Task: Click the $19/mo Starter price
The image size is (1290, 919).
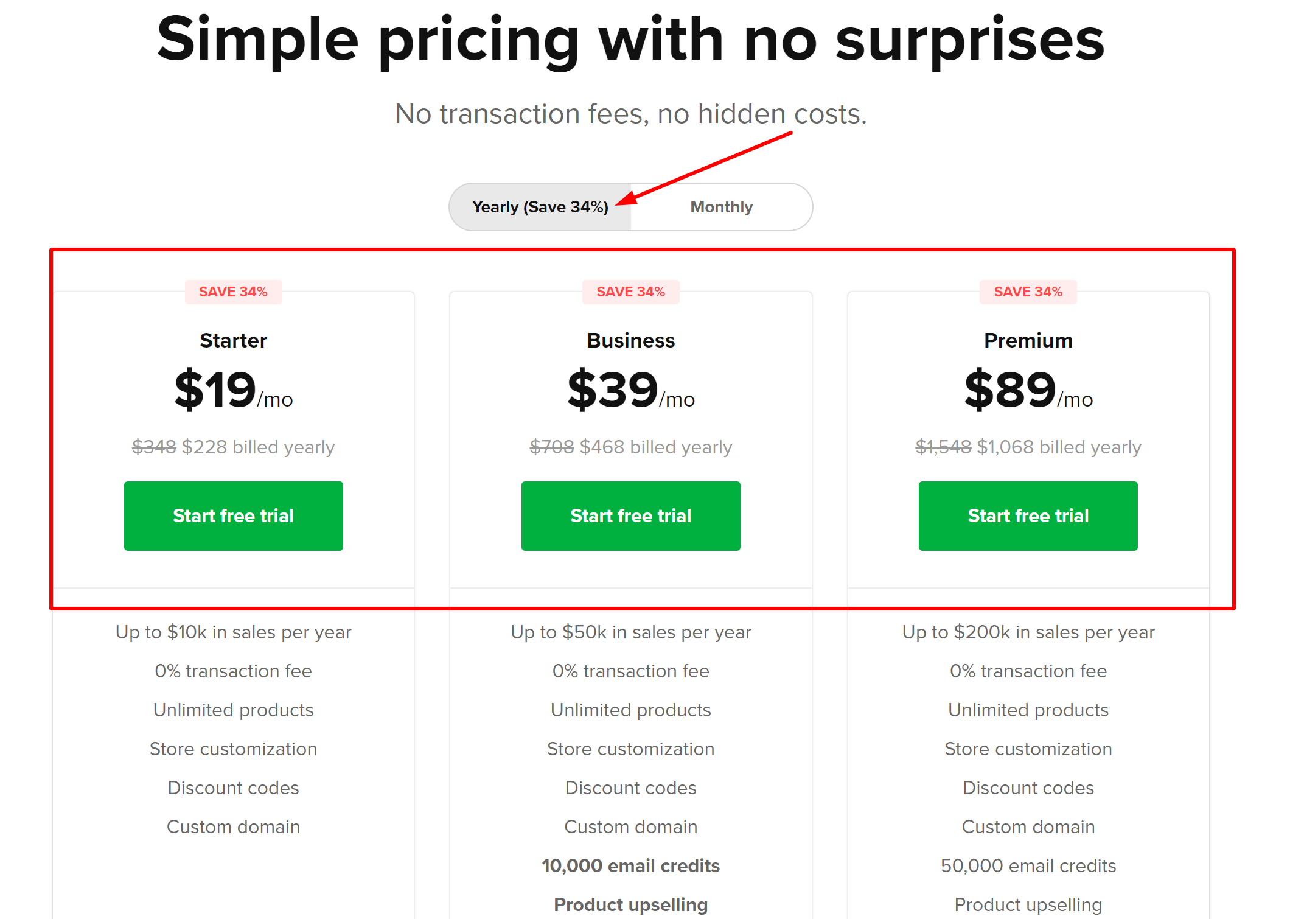Action: [233, 390]
